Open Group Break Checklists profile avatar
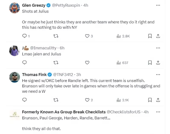The height and width of the screenshot is (134, 170). [x=14, y=115]
